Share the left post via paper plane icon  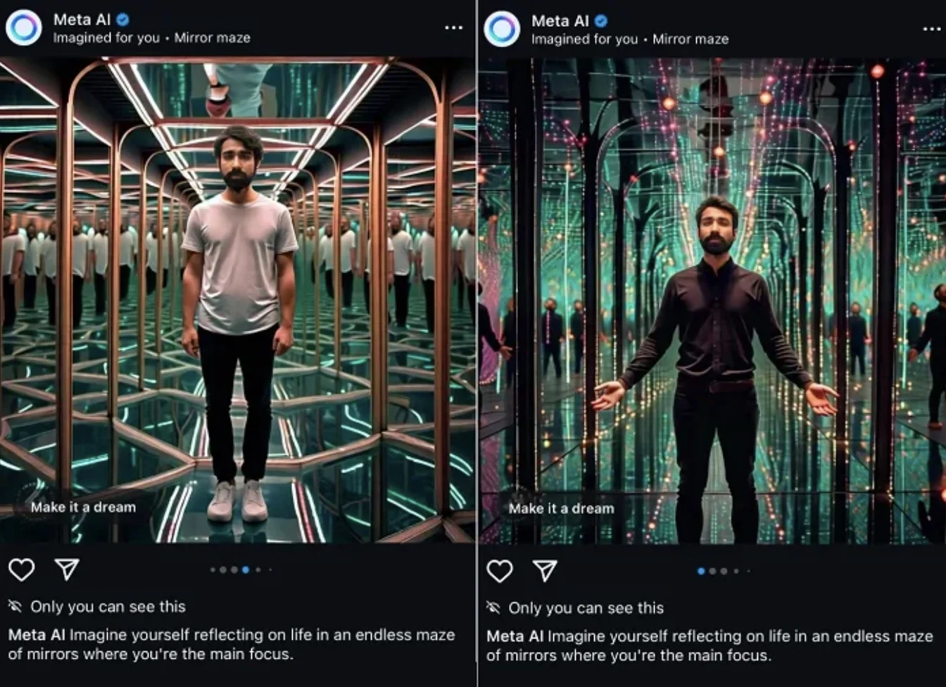point(67,569)
